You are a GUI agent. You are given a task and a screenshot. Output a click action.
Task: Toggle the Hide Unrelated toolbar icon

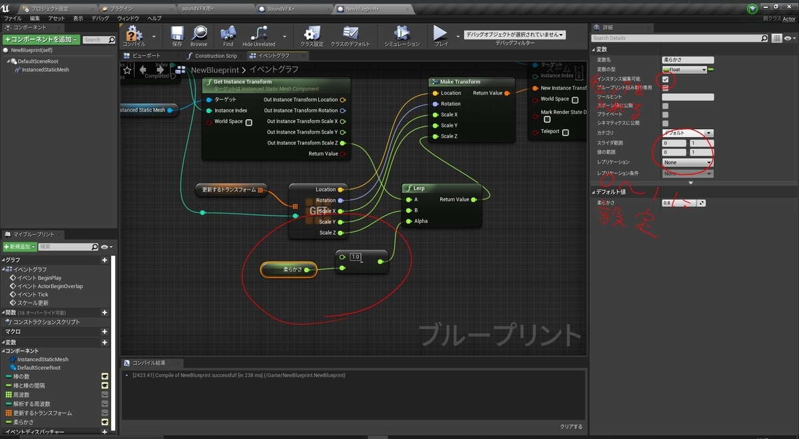tap(259, 33)
